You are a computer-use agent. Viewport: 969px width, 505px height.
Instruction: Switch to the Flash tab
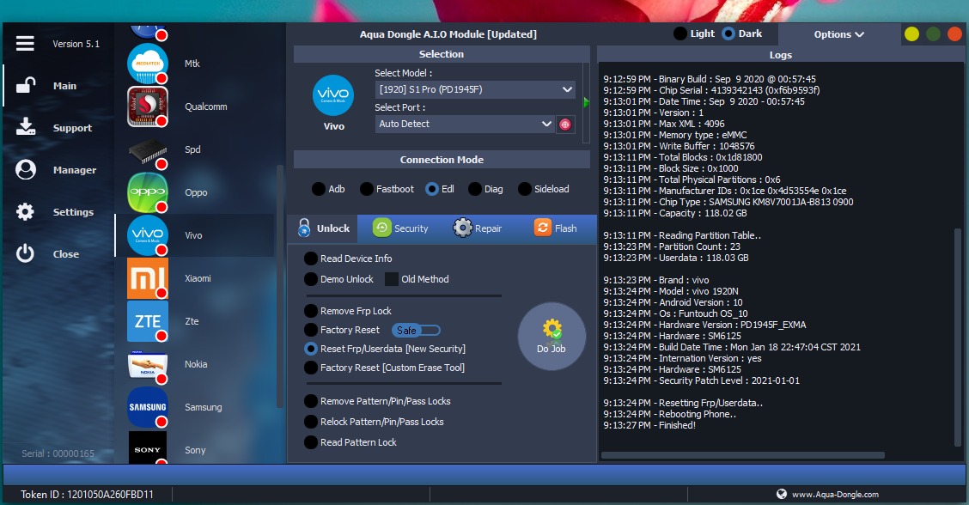click(x=555, y=228)
